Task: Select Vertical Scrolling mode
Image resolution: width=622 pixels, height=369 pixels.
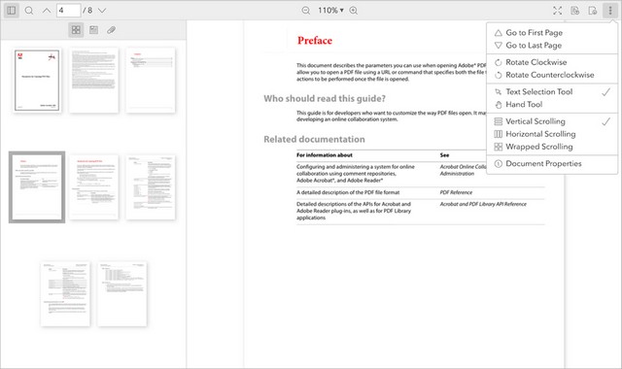Action: pos(552,121)
